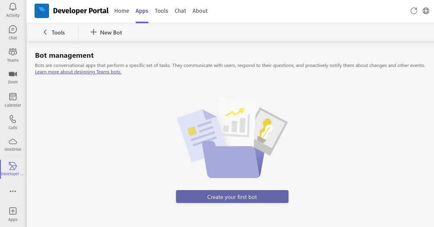This screenshot has width=434, height=227.
Task: Select the Developer Portal sidebar icon
Action: [13, 166]
